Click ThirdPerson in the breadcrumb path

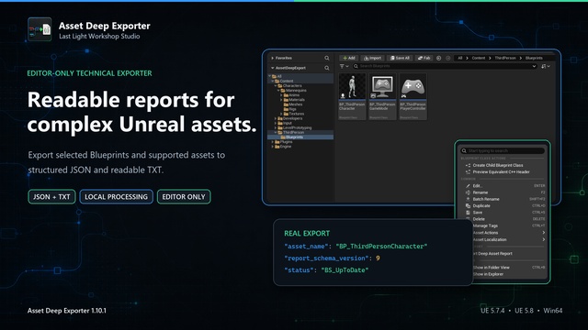tap(505, 58)
